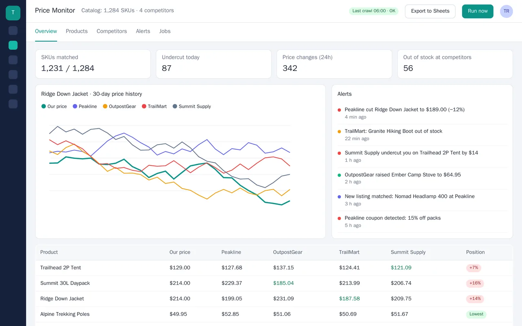Click the Export to Sheets button
The image size is (522, 326).
[430, 11]
